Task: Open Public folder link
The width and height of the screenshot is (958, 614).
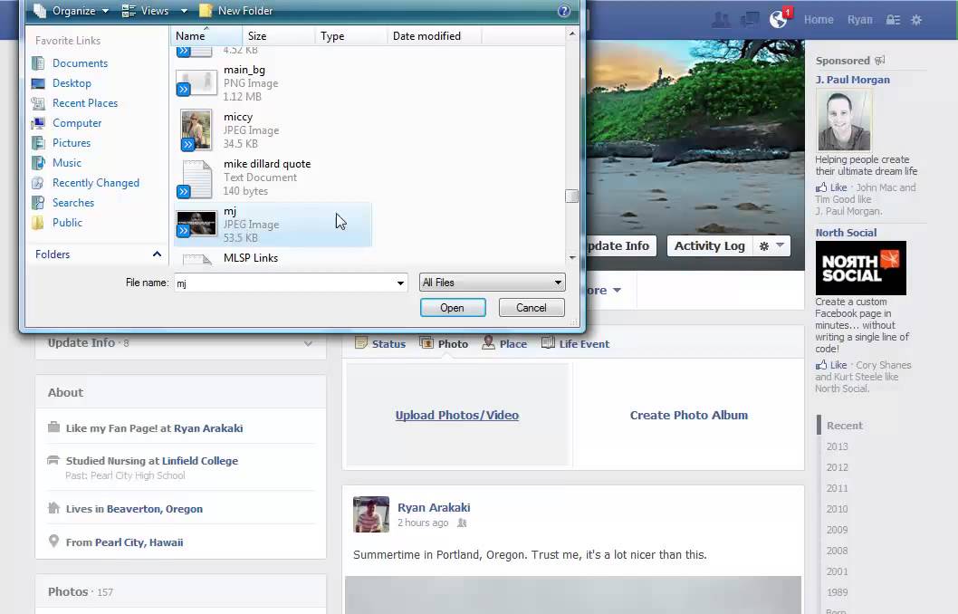Action: [x=67, y=223]
